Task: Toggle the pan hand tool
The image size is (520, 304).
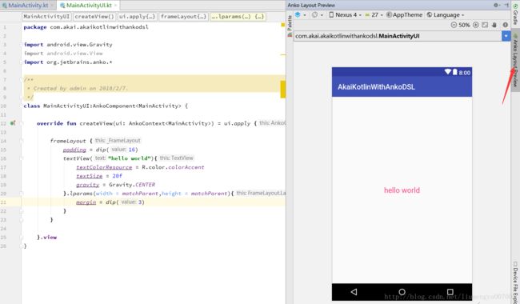Action: pos(494,25)
